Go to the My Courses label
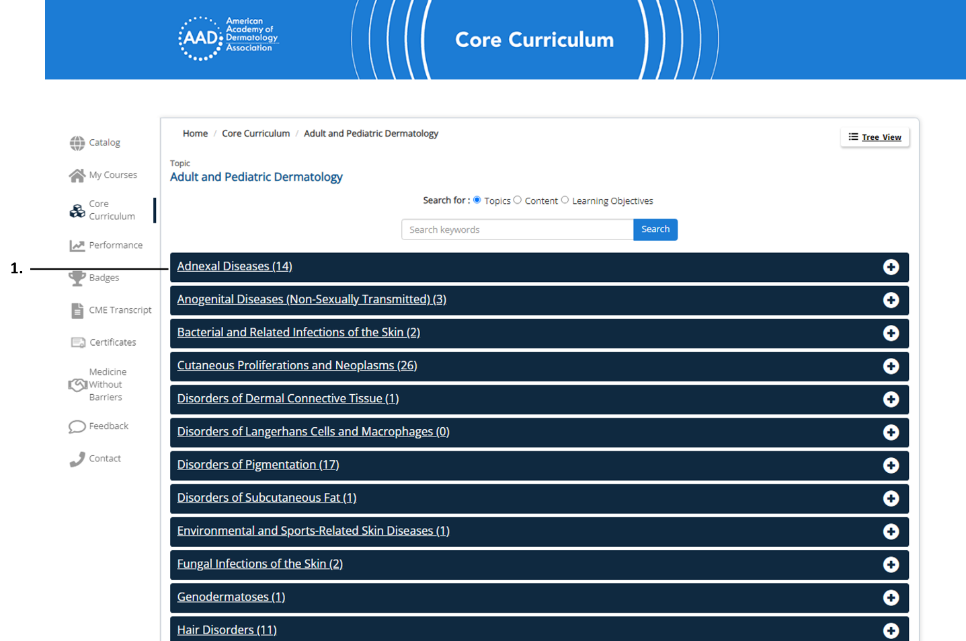 pyautogui.click(x=113, y=175)
